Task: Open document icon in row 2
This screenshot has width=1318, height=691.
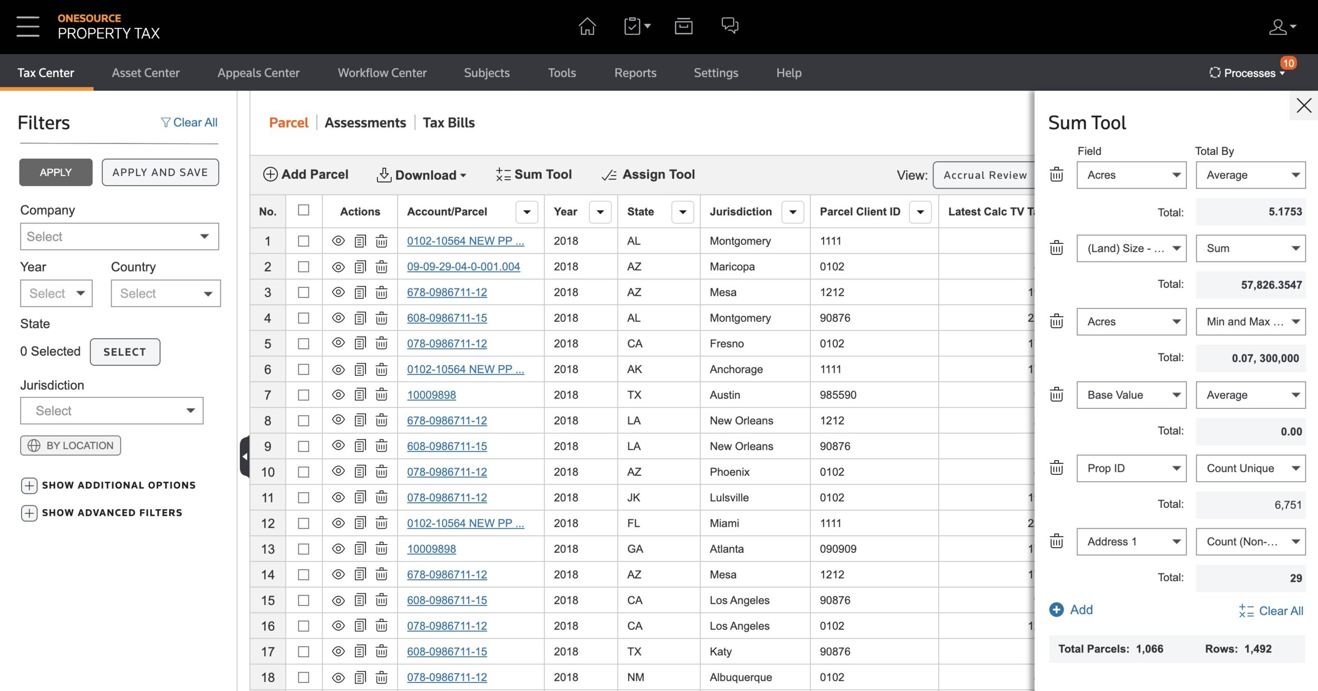Action: (360, 267)
